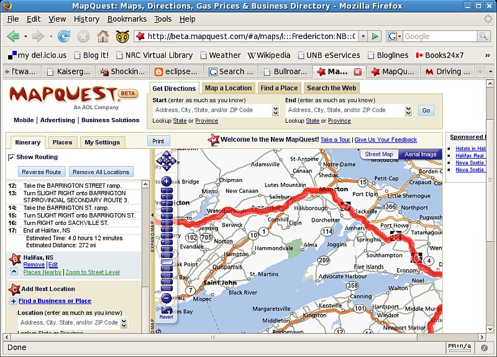
Task: Click the Places Nearby link
Action: pyautogui.click(x=42, y=272)
